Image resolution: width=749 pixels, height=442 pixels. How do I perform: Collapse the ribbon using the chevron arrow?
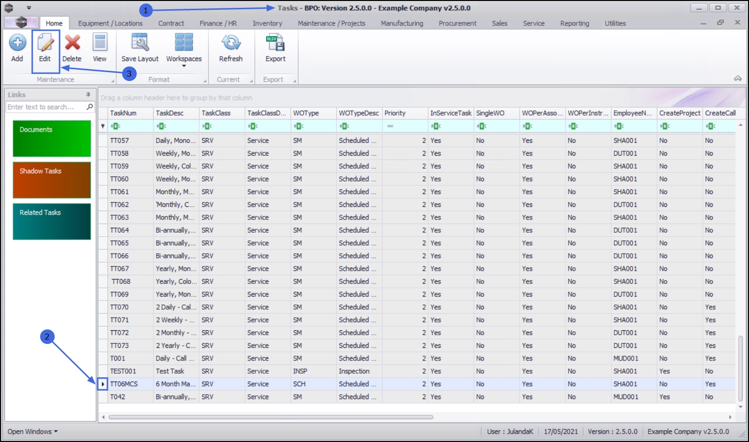[x=738, y=79]
